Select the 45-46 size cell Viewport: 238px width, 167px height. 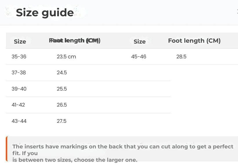click(x=139, y=57)
